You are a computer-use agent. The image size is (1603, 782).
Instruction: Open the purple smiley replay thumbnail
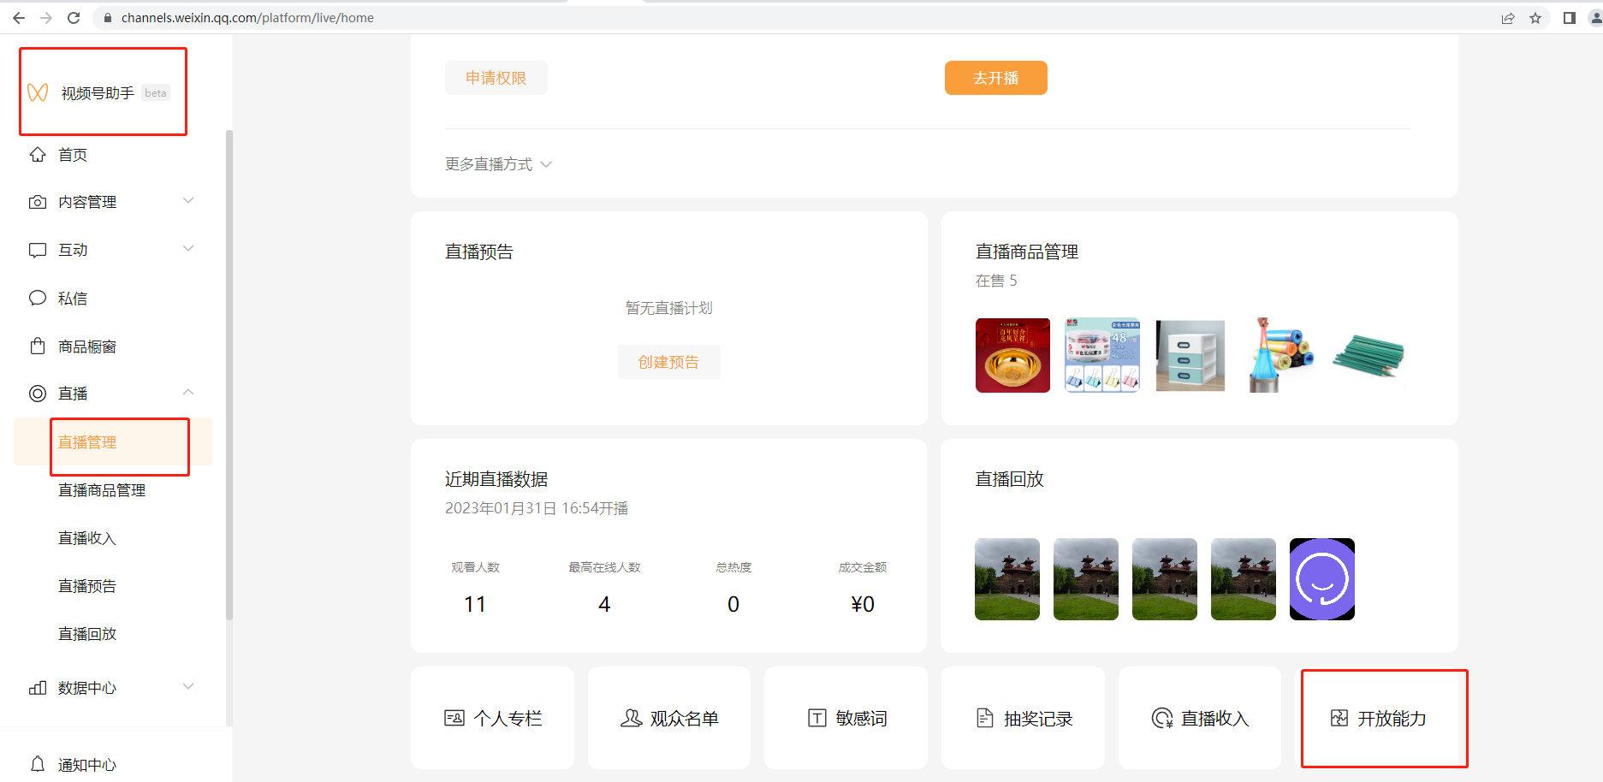pyautogui.click(x=1322, y=579)
